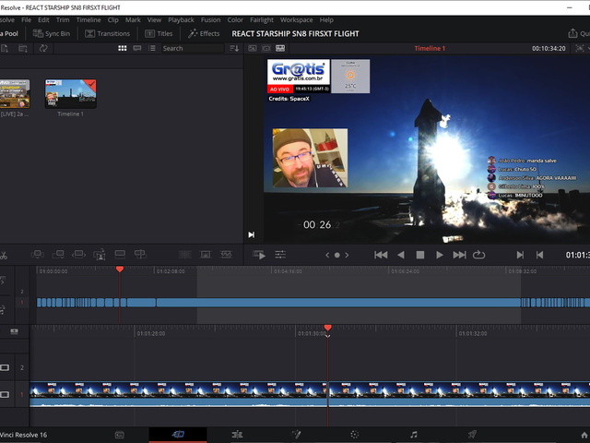Image resolution: width=590 pixels, height=443 pixels.
Task: Select the Timeline 1 thumbnail in media pool
Action: pyautogui.click(x=71, y=94)
